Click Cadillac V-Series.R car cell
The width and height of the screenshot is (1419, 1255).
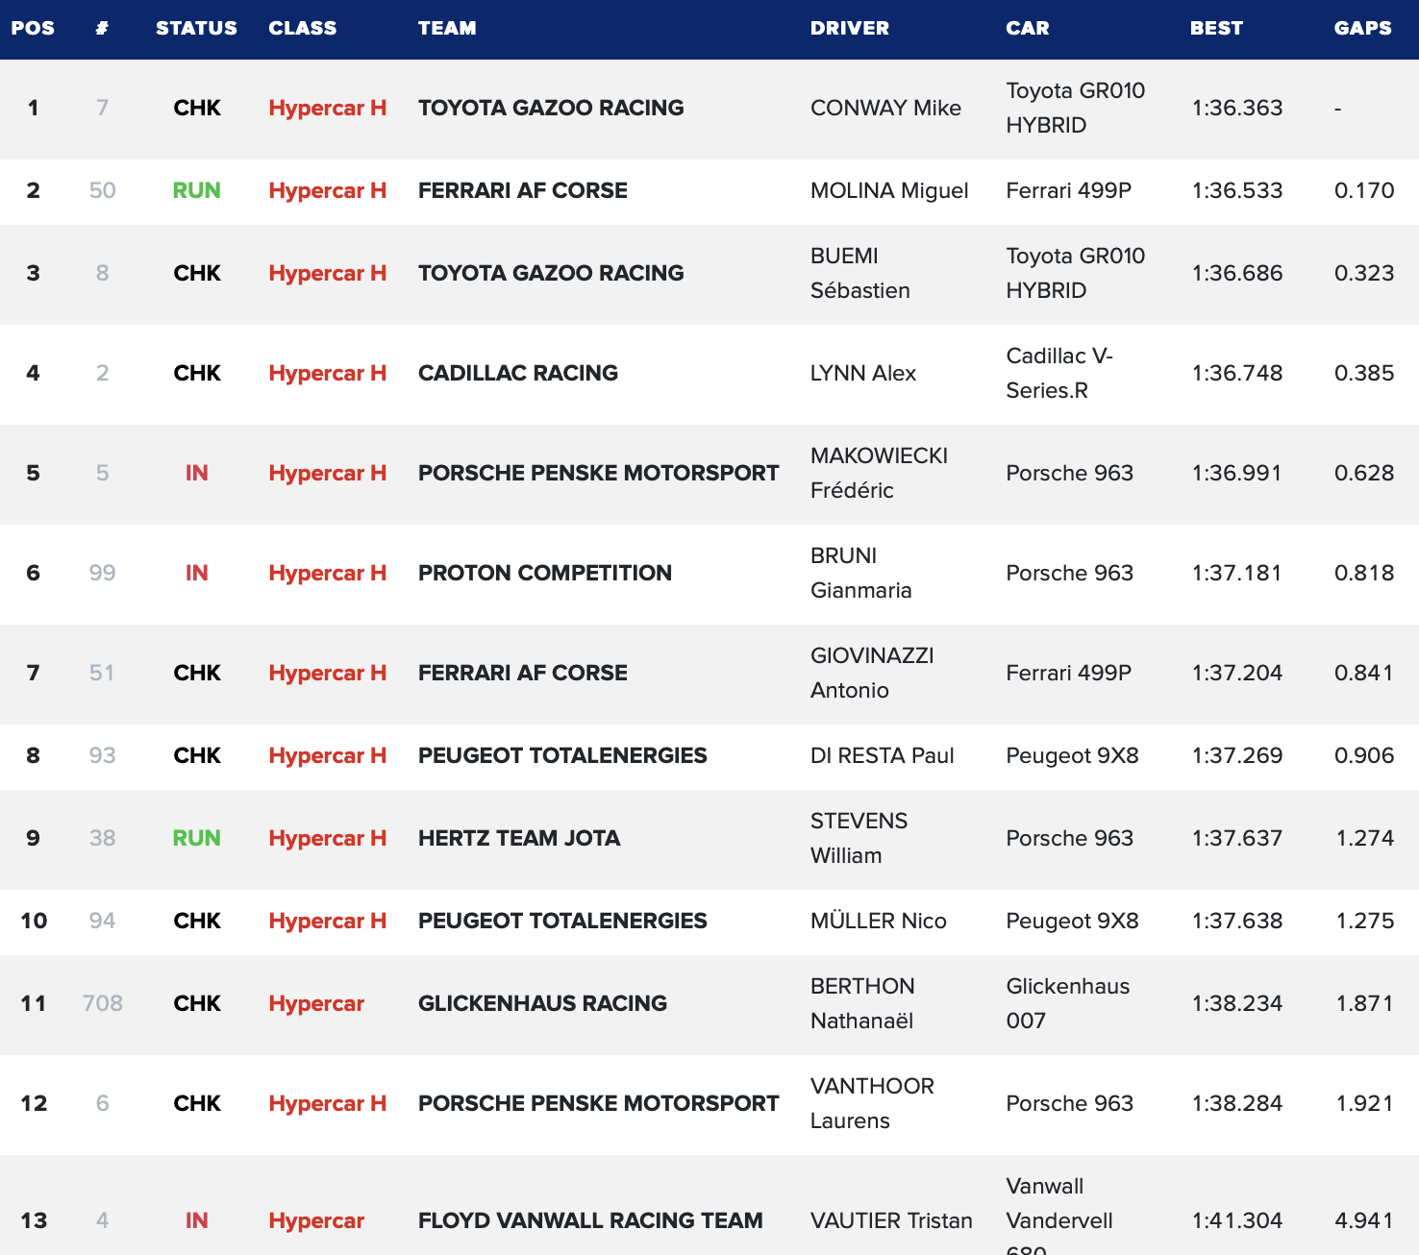[1059, 373]
